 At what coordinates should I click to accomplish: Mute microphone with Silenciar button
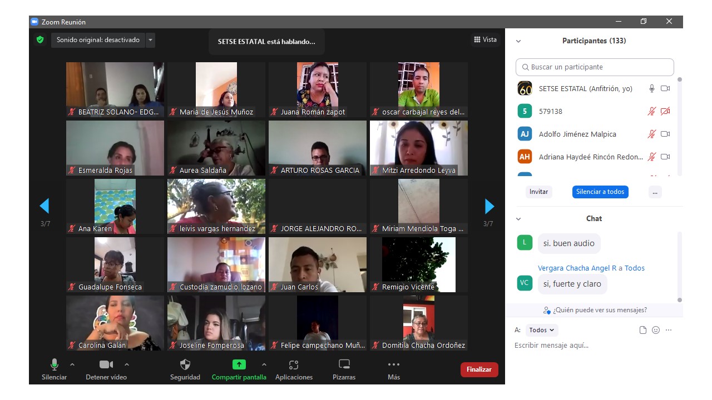(x=54, y=369)
